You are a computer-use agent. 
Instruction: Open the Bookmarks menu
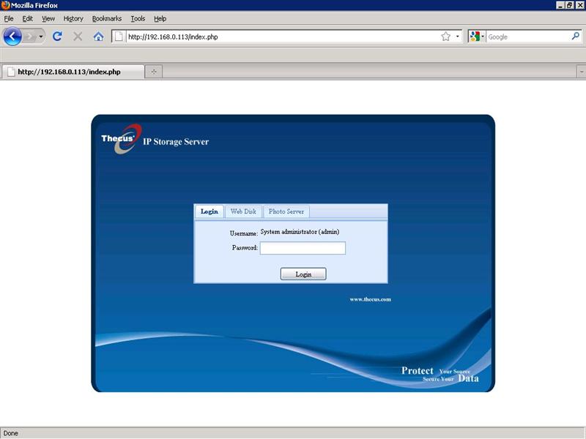coord(106,18)
